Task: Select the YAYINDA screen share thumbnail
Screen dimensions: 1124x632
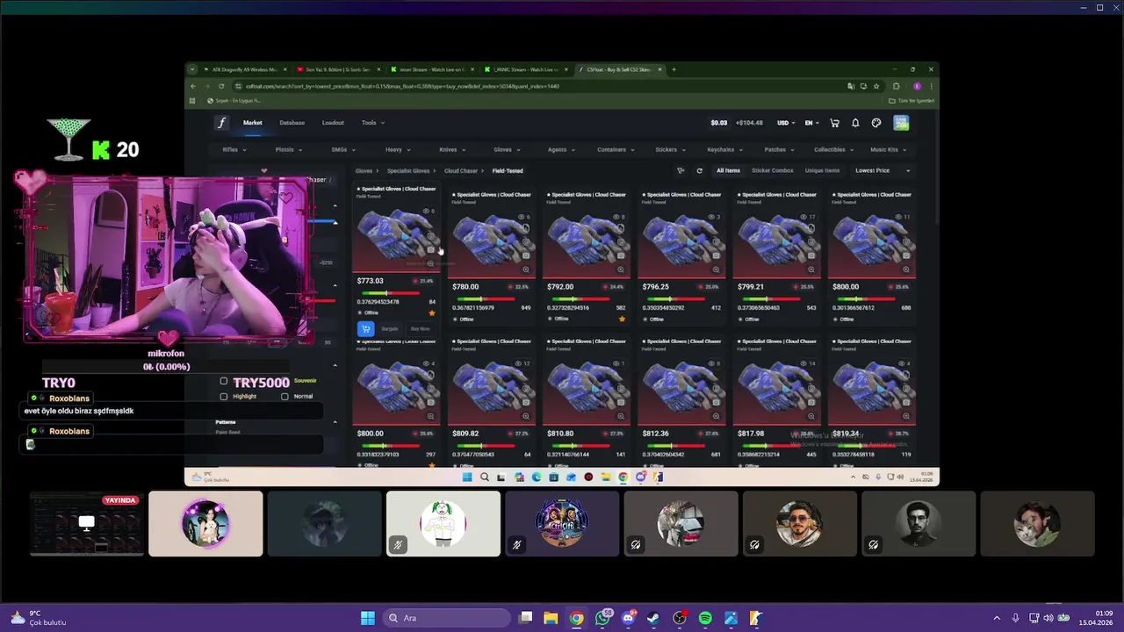Action: click(86, 523)
